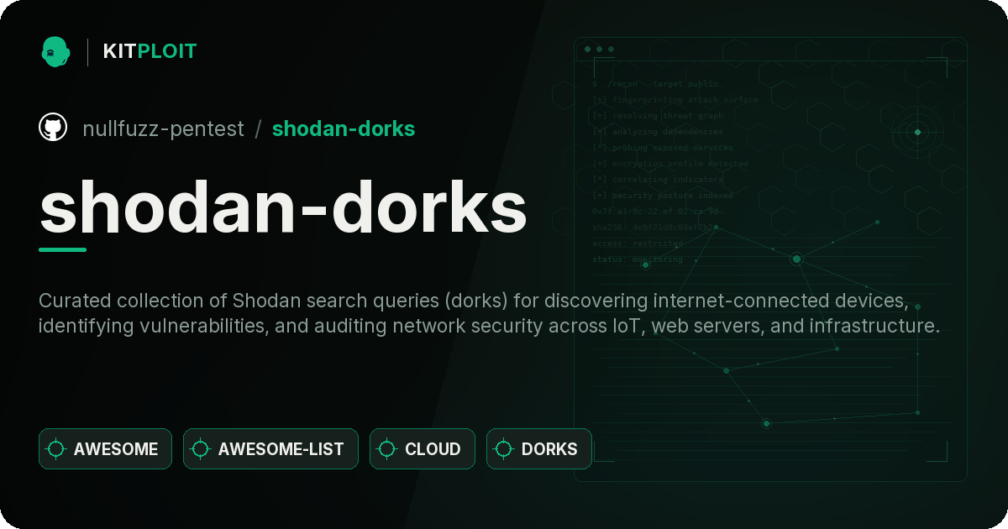The image size is (1008, 529).
Task: Select the AWESOME tag badge
Action: coord(105,448)
